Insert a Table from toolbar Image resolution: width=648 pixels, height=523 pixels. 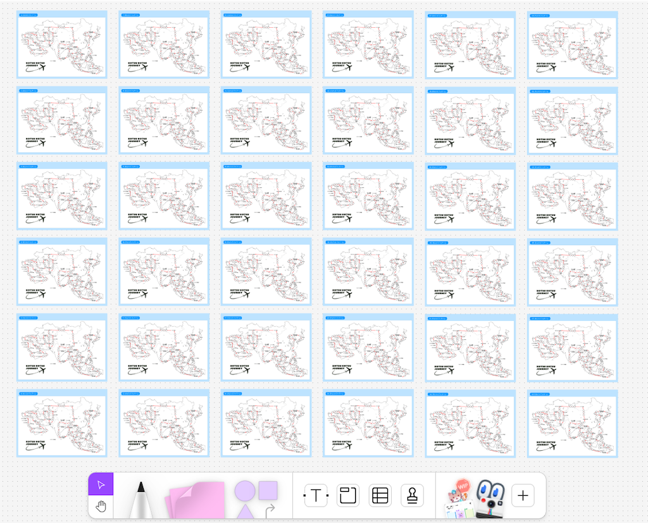tap(380, 495)
